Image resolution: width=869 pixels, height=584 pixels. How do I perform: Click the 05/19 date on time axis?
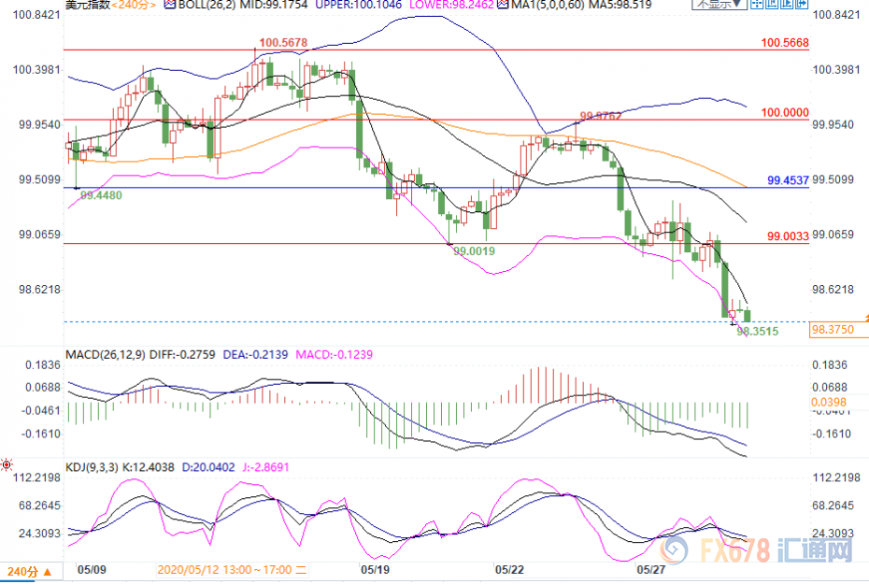click(375, 569)
